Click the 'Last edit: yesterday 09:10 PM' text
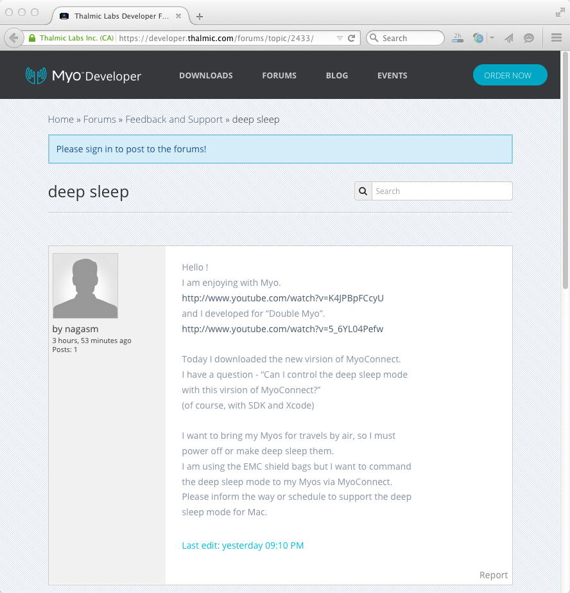Viewport: 570px width, 593px height. (243, 545)
